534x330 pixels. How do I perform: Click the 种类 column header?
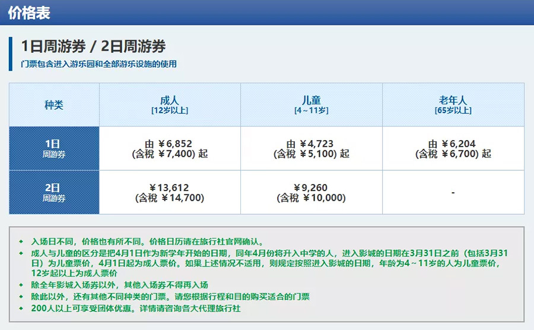click(x=54, y=104)
